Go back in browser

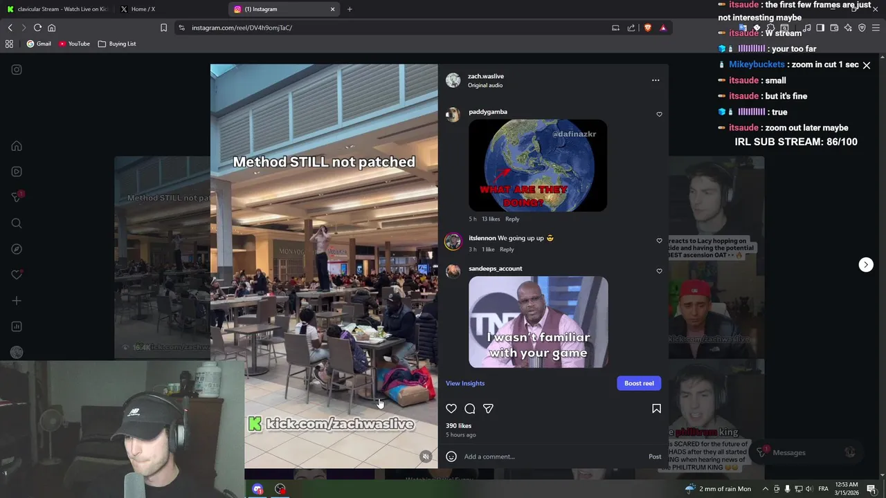click(x=10, y=28)
